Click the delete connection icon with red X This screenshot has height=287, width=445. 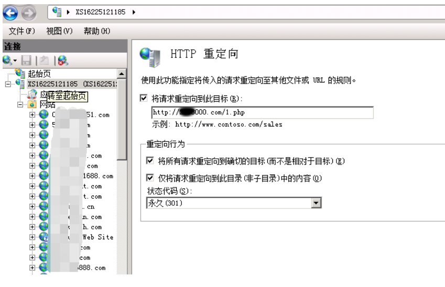(62, 61)
